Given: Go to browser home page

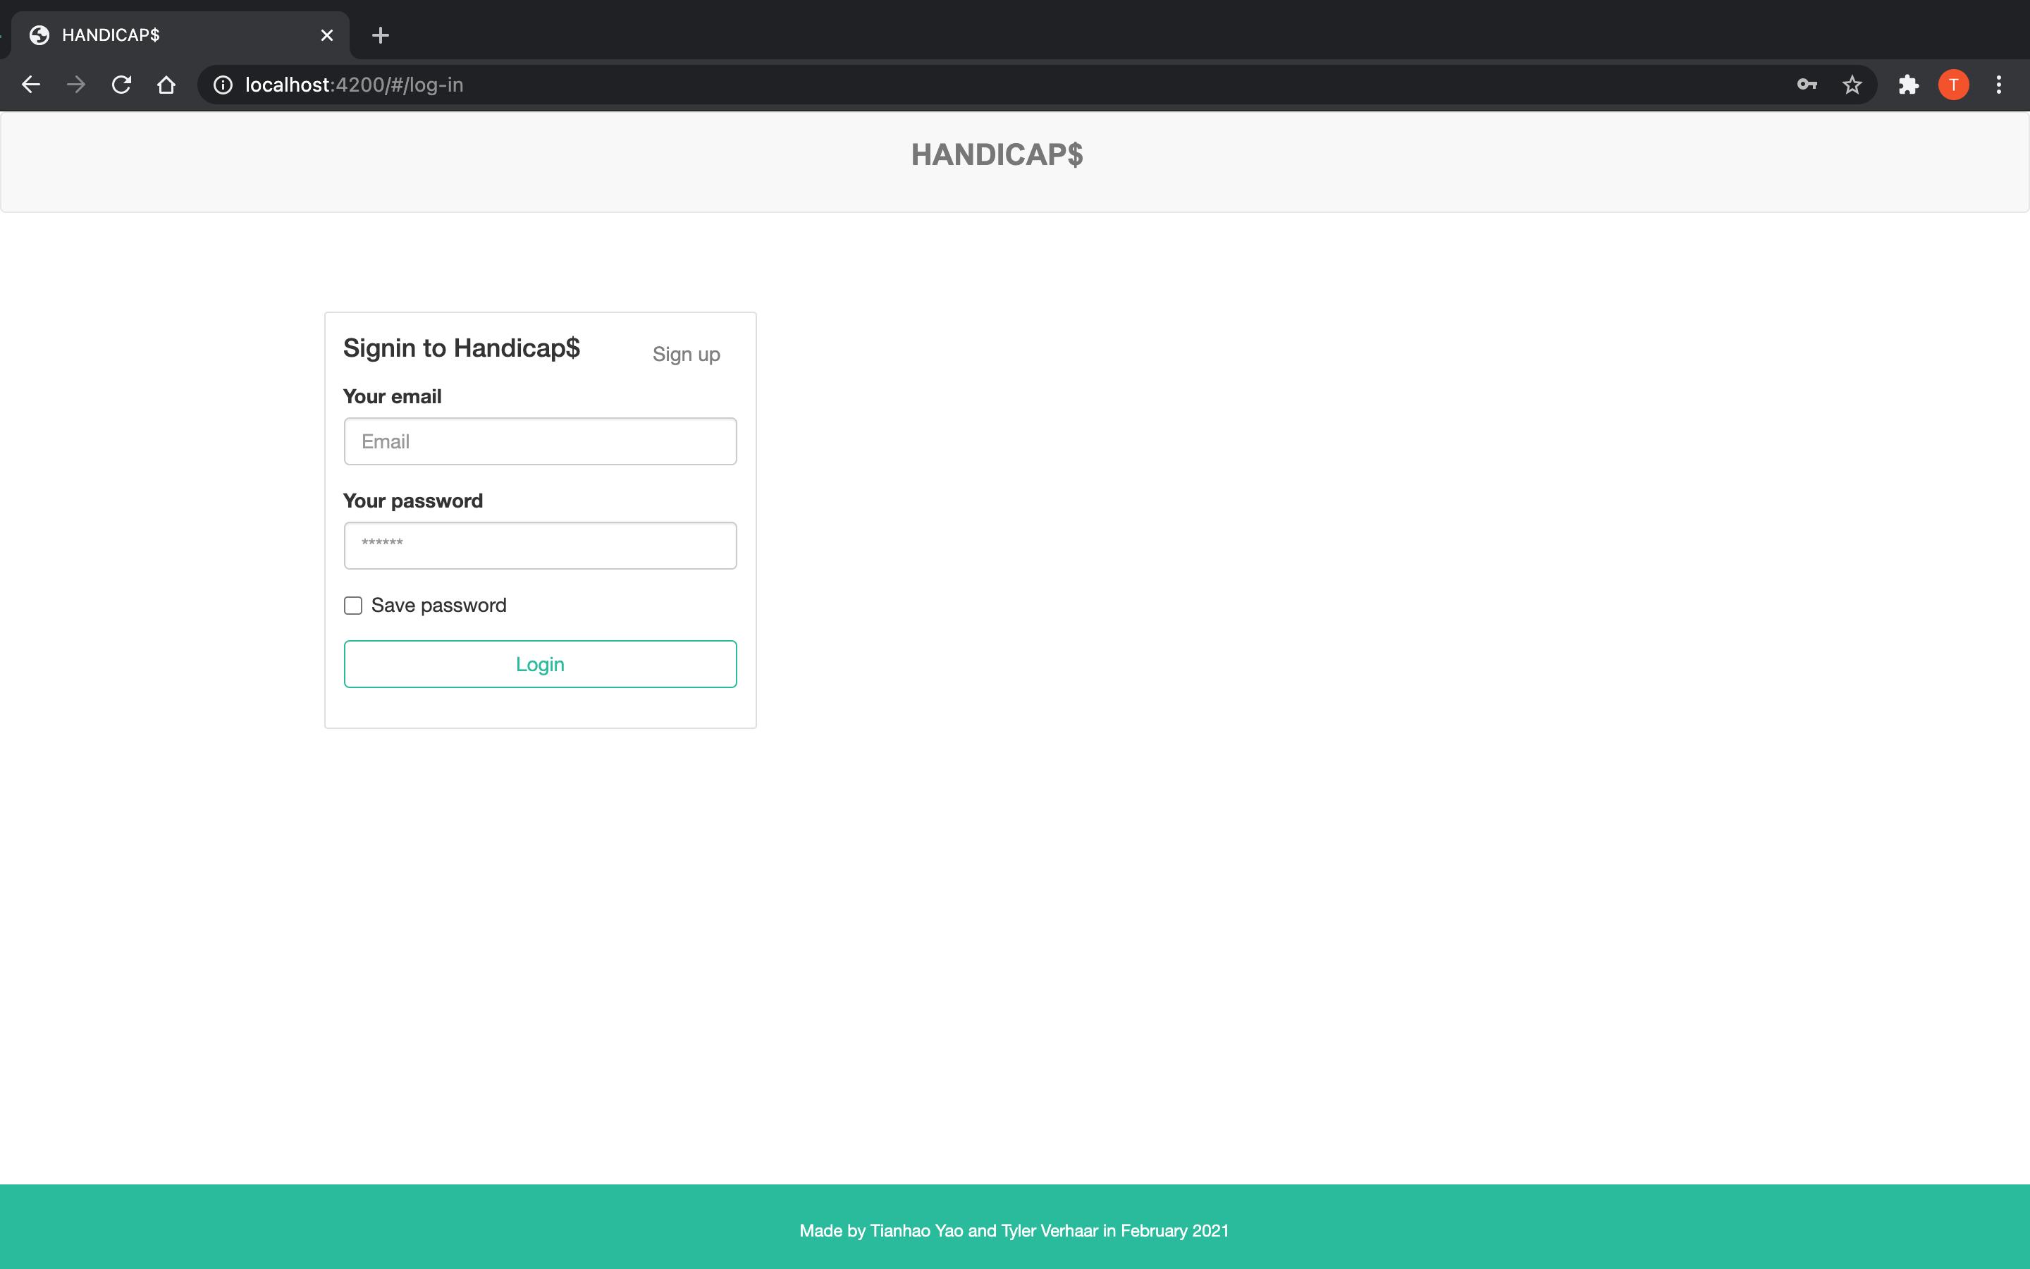Looking at the screenshot, I should coord(166,85).
